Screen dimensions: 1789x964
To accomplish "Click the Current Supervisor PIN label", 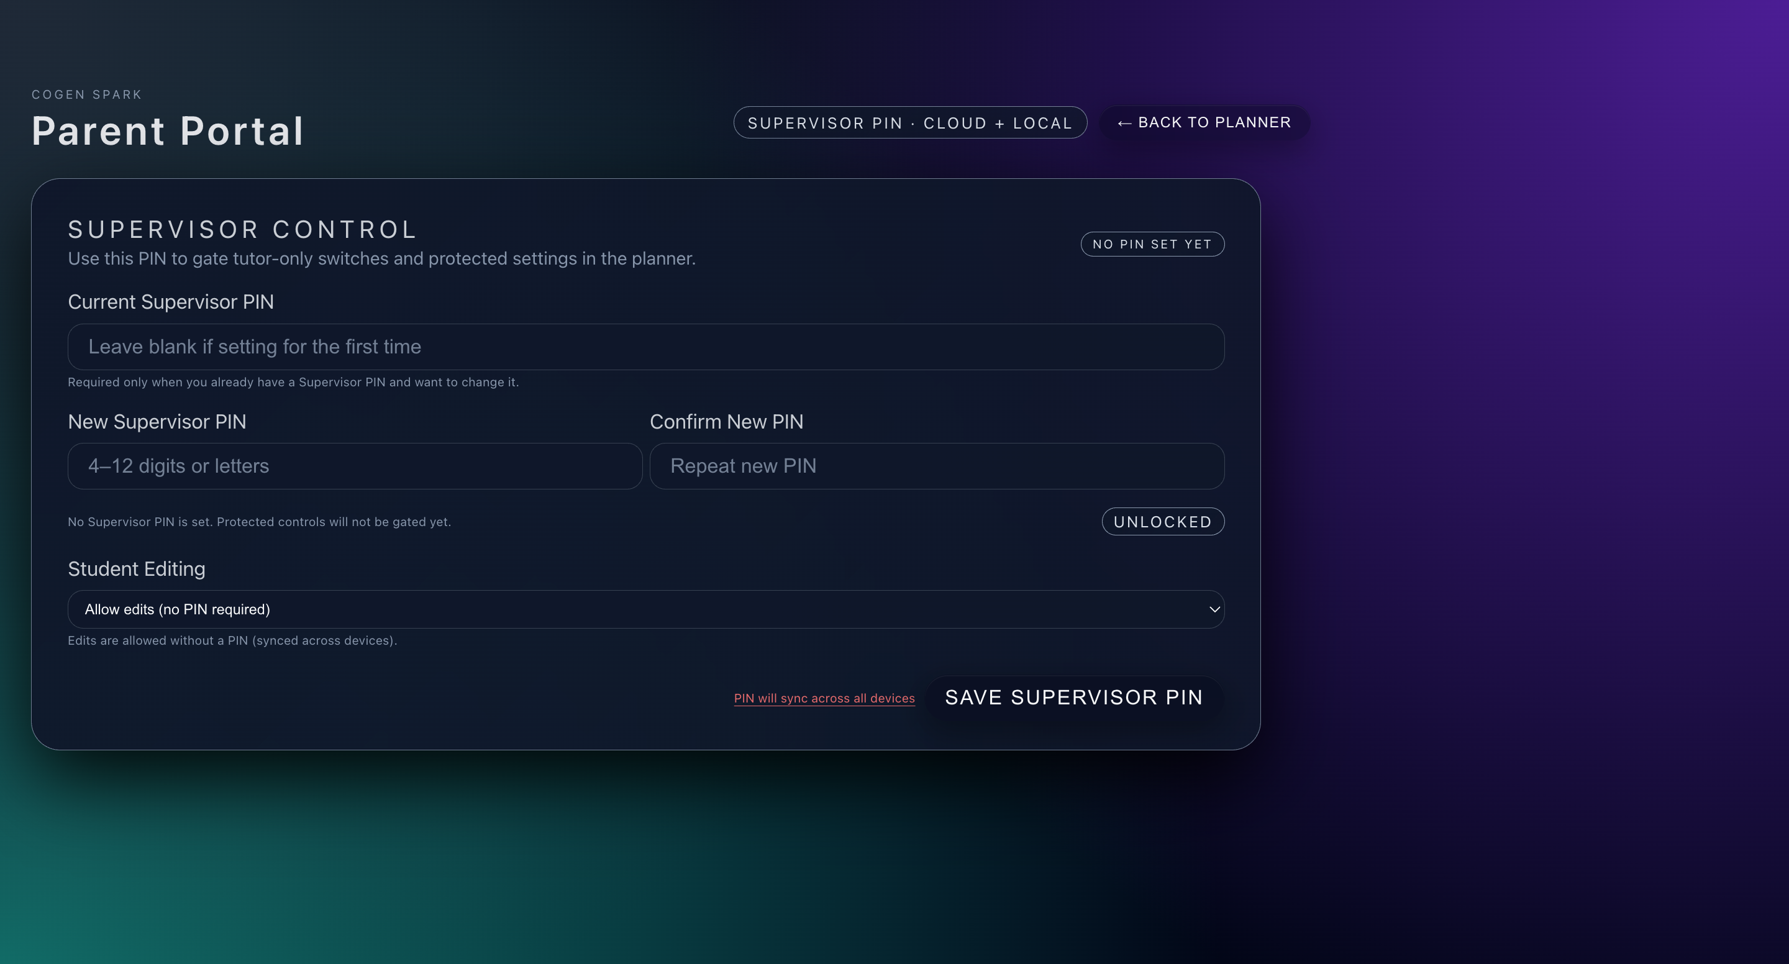I will coord(171,302).
